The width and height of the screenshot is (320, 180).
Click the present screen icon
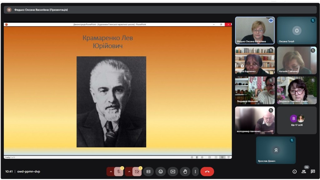pos(173,172)
